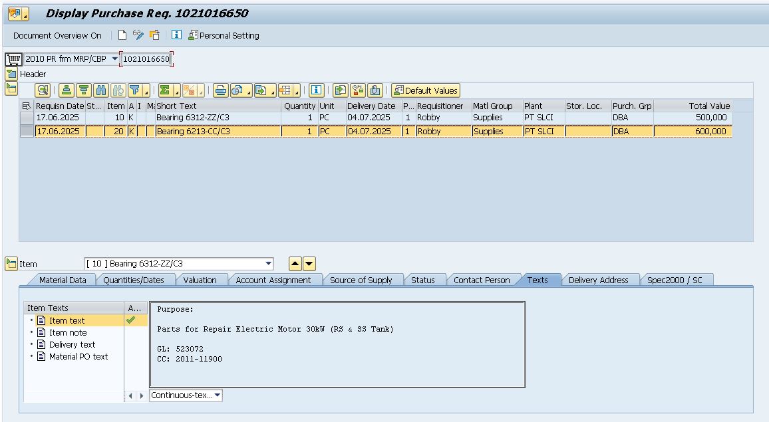Open the Status tab

(423, 280)
